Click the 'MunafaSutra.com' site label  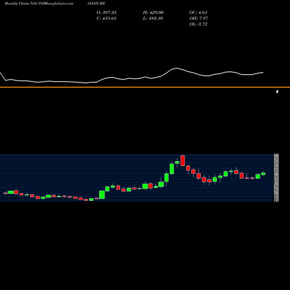point(59,3)
